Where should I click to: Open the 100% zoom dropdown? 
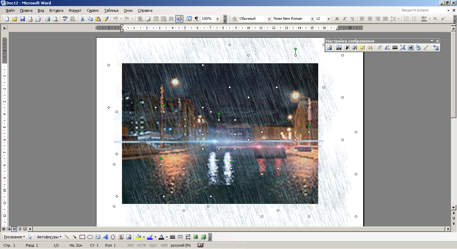[x=217, y=19]
